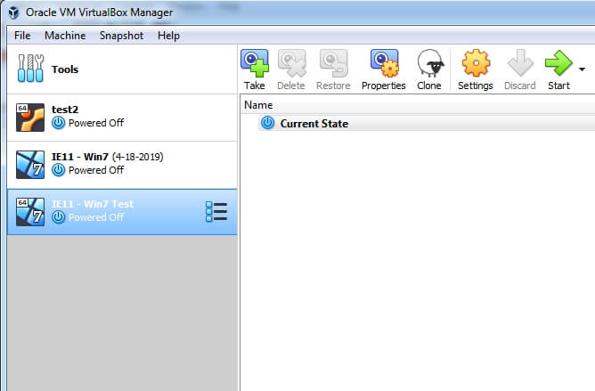Open the File menu
Image resolution: width=595 pixels, height=391 pixels.
click(x=22, y=36)
